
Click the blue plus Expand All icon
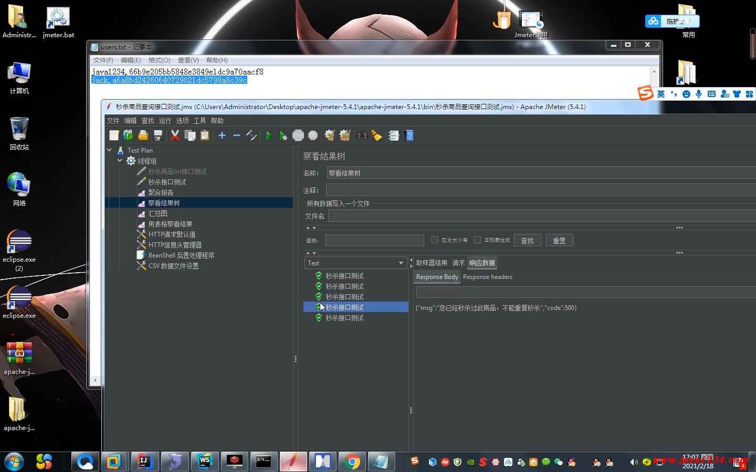click(x=222, y=135)
